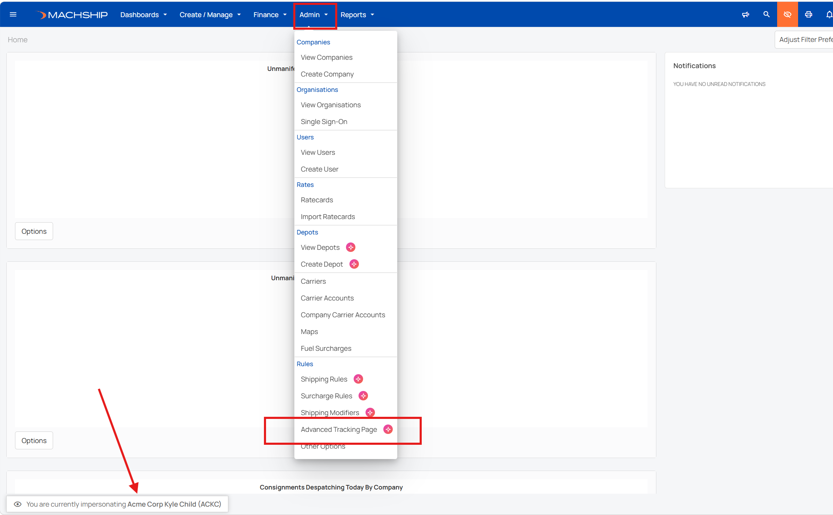Select View Users menu item
The image size is (833, 515).
(x=346, y=152)
